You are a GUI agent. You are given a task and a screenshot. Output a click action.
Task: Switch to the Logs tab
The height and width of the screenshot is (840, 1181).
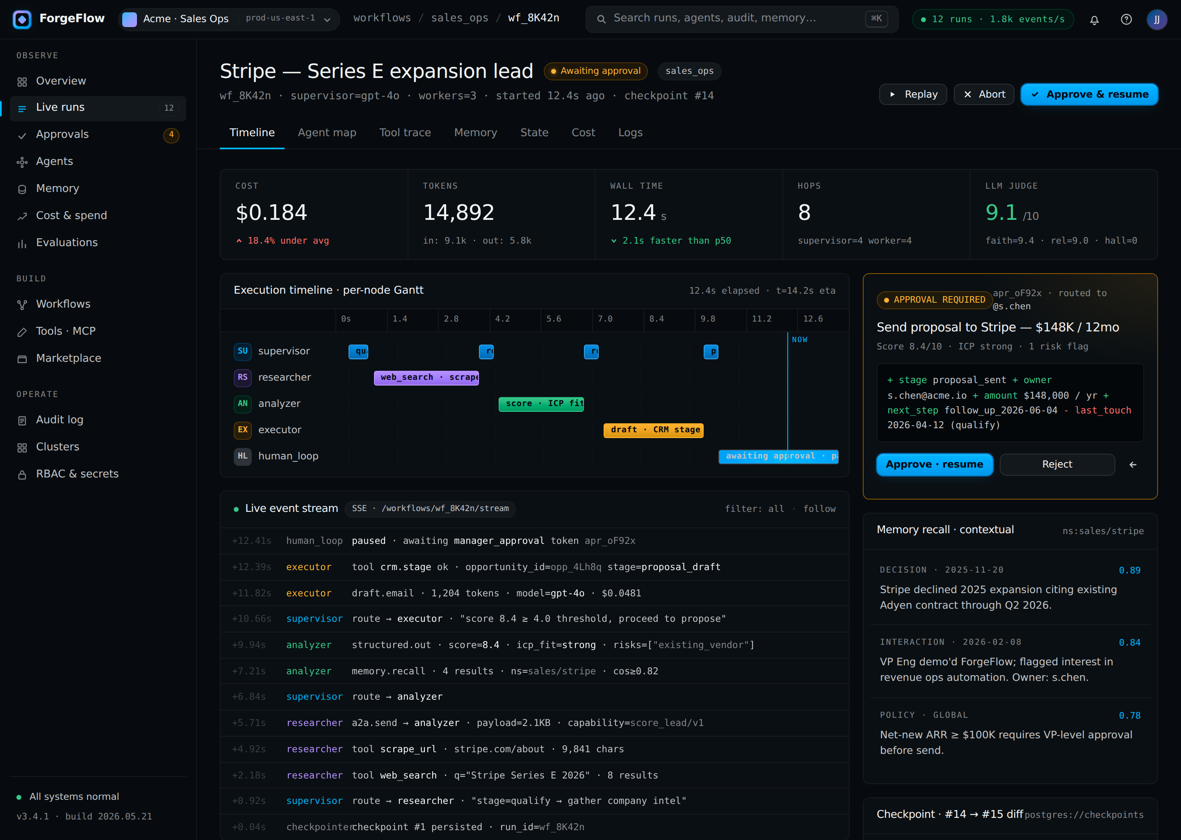[630, 133]
